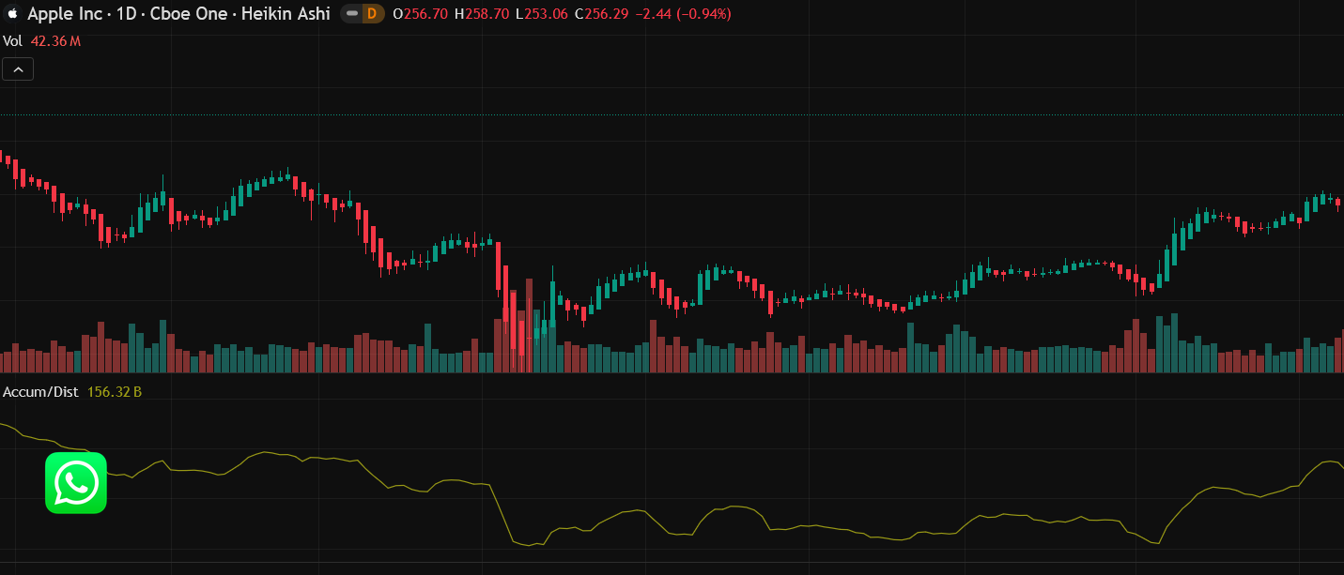Collapse the indicator legend with the chevron
The image size is (1344, 575).
click(x=18, y=68)
